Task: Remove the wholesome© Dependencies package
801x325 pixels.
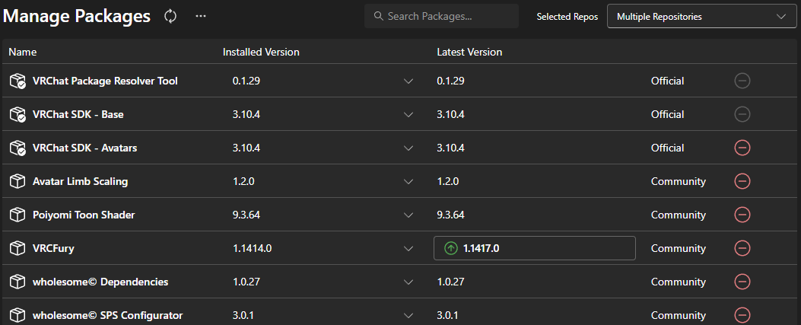Action: (742, 282)
